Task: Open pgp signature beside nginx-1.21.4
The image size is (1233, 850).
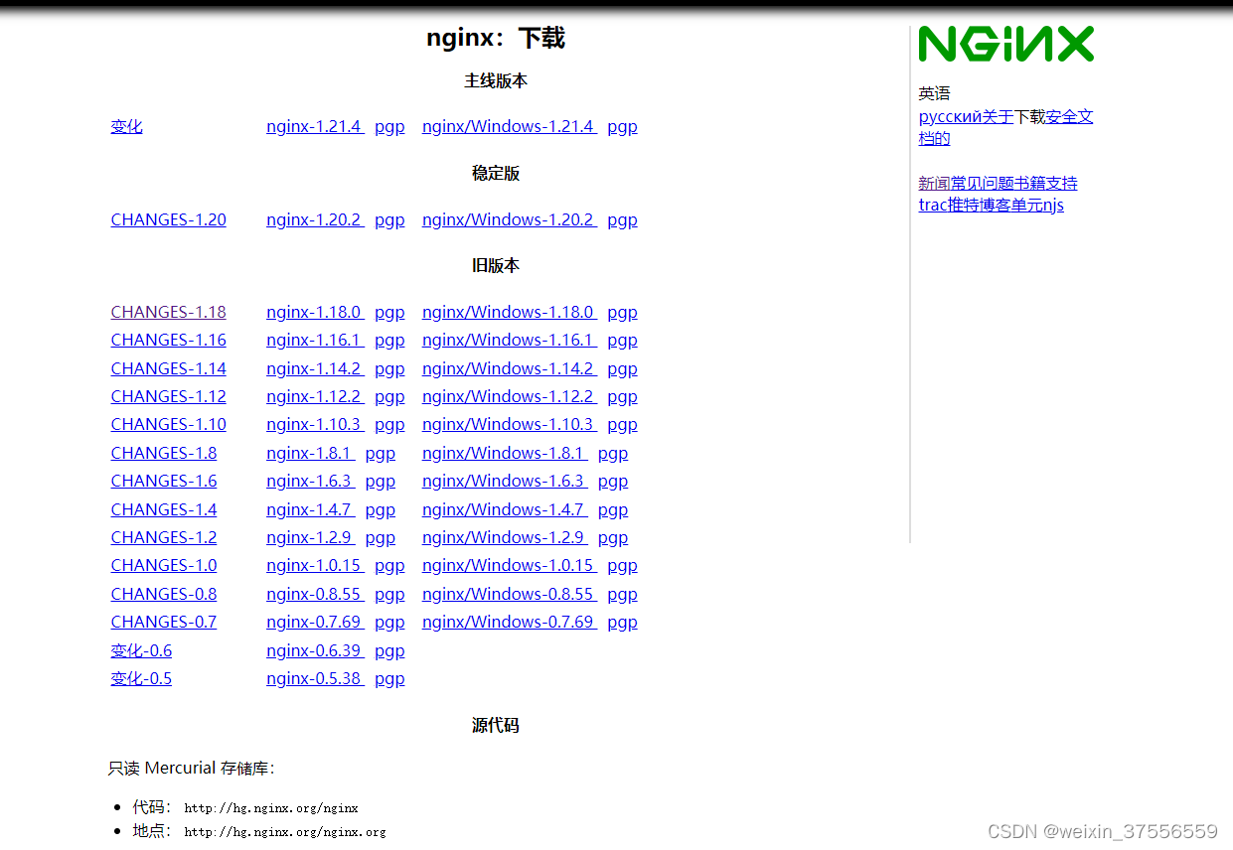Action: coord(389,126)
